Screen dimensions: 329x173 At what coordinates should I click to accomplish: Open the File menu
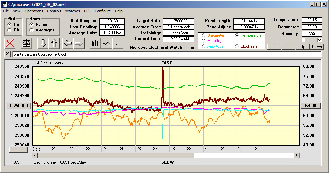6,11
